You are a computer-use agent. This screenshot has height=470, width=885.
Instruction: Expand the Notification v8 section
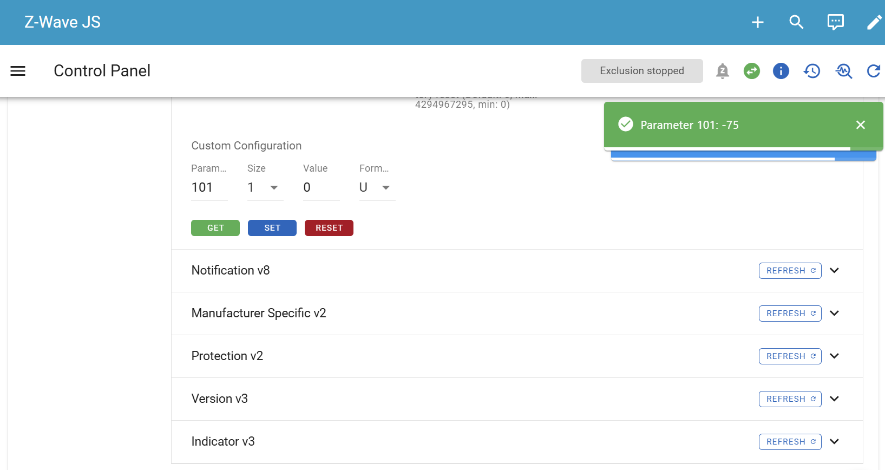tap(834, 271)
